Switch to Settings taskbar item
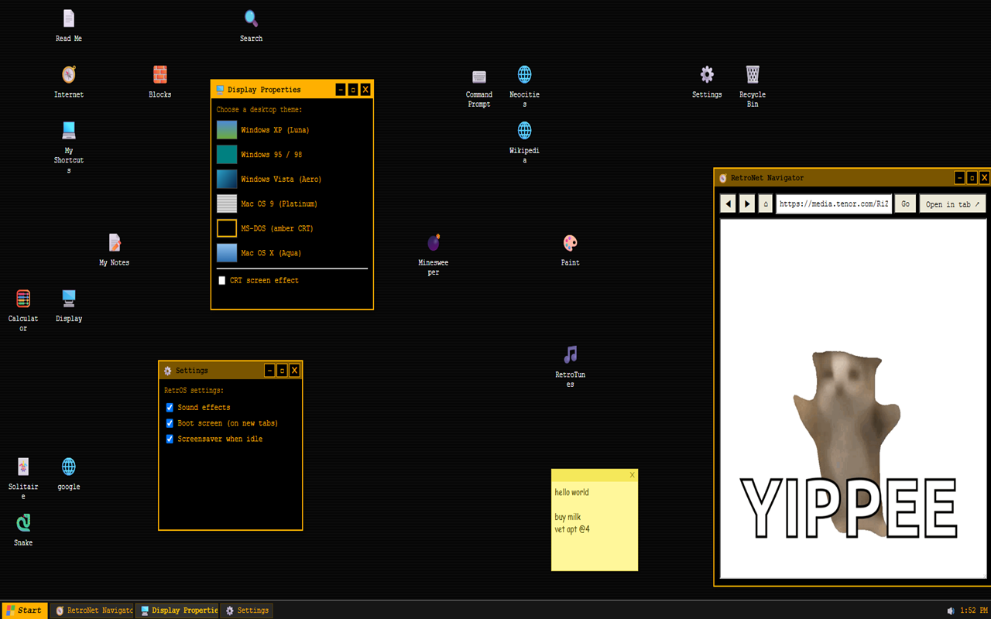991x619 pixels. pos(247,610)
